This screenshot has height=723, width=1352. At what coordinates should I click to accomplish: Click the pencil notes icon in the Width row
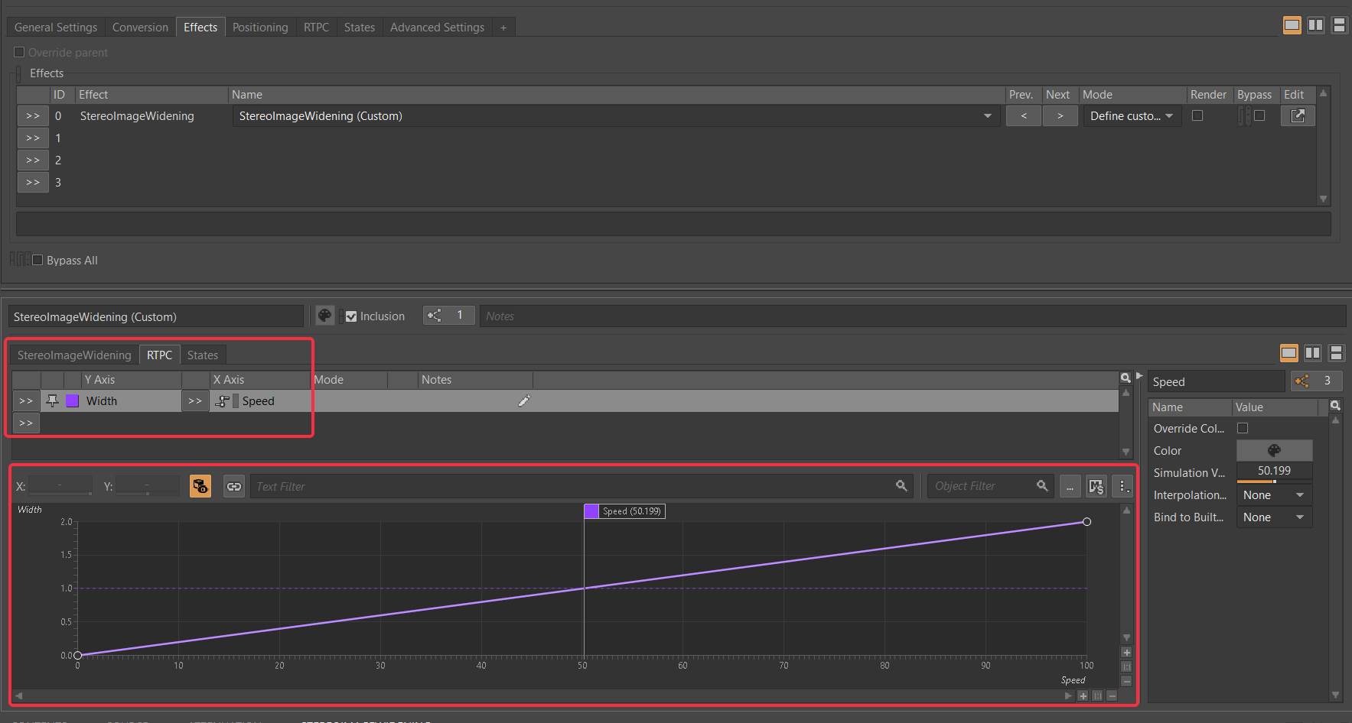524,400
